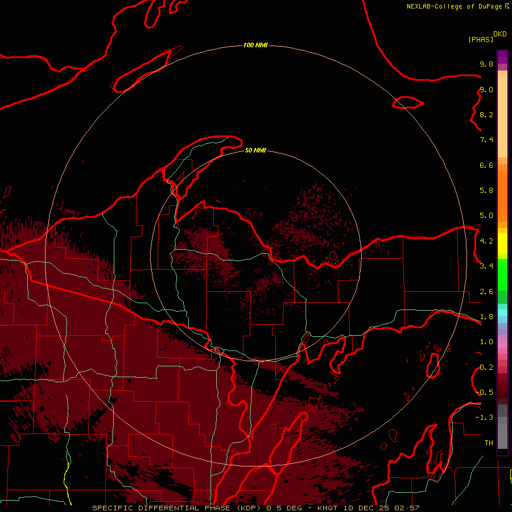Click the 2.6 scale value
This screenshot has height=512, width=512.
coord(486,292)
